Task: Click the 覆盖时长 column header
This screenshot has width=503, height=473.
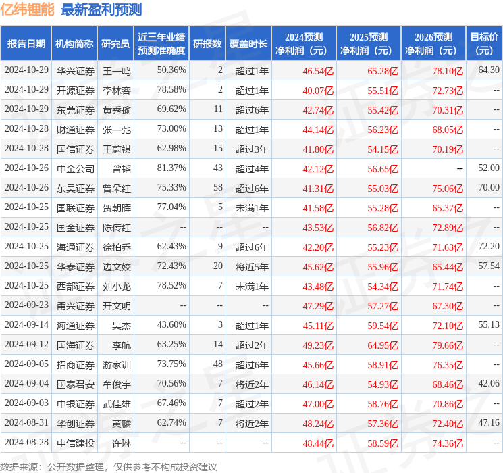Action: point(248,44)
